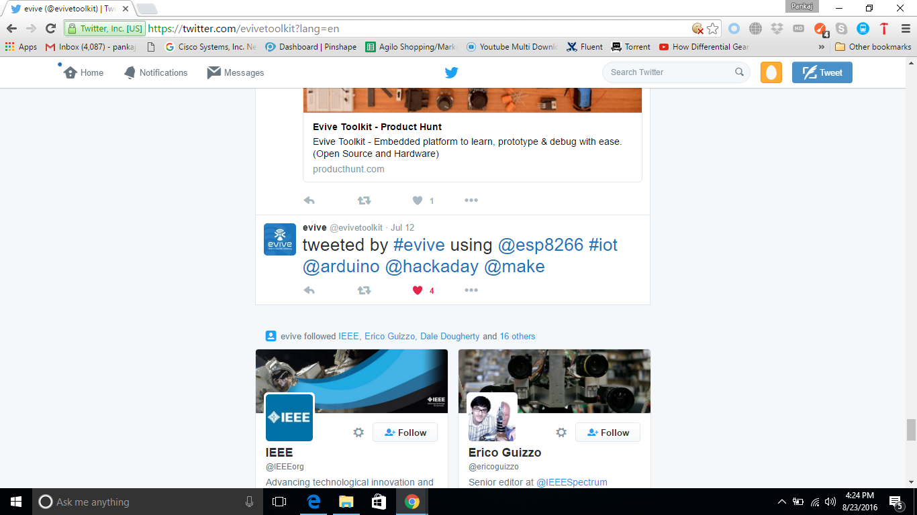917x515 pixels.
Task: Open the Gmail Inbox bookmark
Action: (91, 47)
